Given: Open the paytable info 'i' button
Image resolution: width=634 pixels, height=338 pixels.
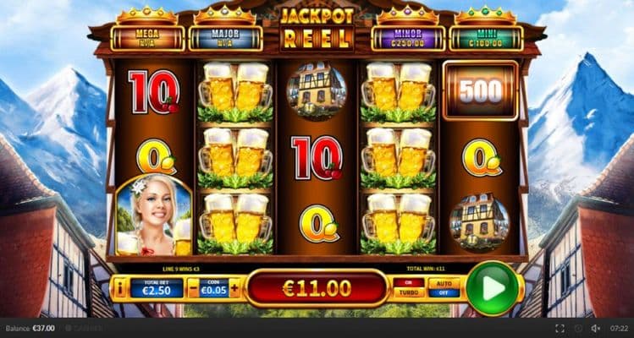Looking at the screenshot, I should pos(120,288).
